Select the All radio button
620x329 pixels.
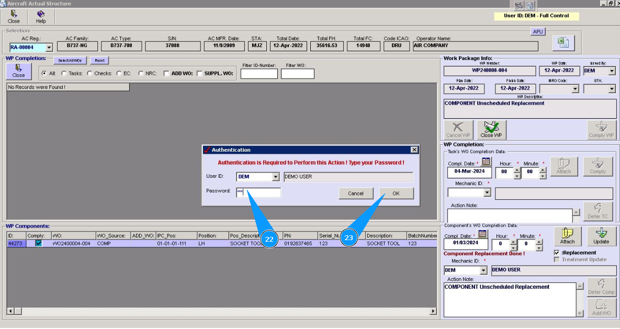[44, 73]
